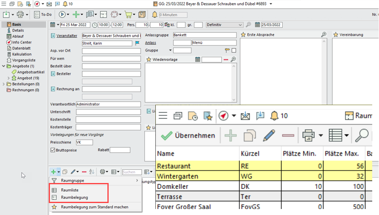The width and height of the screenshot is (379, 215).
Task: Click the calendar icon next to Wiedervorlage
Action: click(197, 60)
